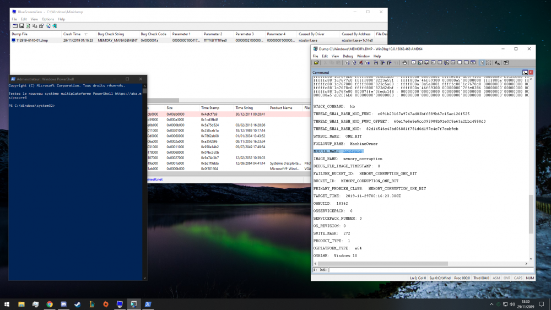Click the Product Name column header in lower pane

pyautogui.click(x=285, y=108)
